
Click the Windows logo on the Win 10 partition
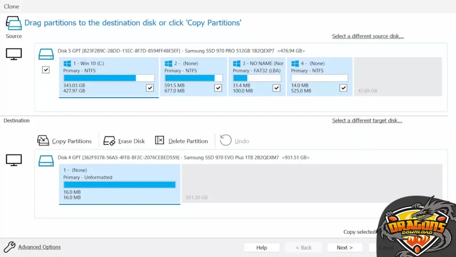pos(67,63)
